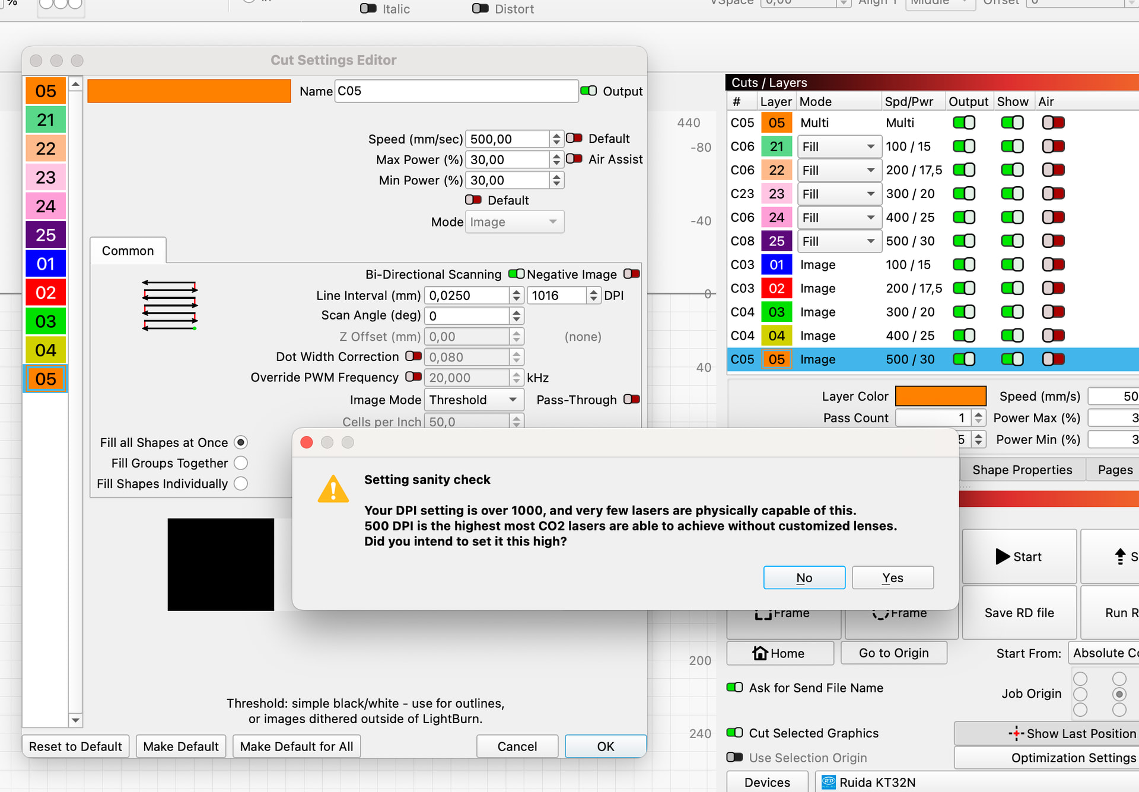This screenshot has width=1139, height=792.
Task: Click the Show Last Position crosshair button
Action: click(1046, 733)
